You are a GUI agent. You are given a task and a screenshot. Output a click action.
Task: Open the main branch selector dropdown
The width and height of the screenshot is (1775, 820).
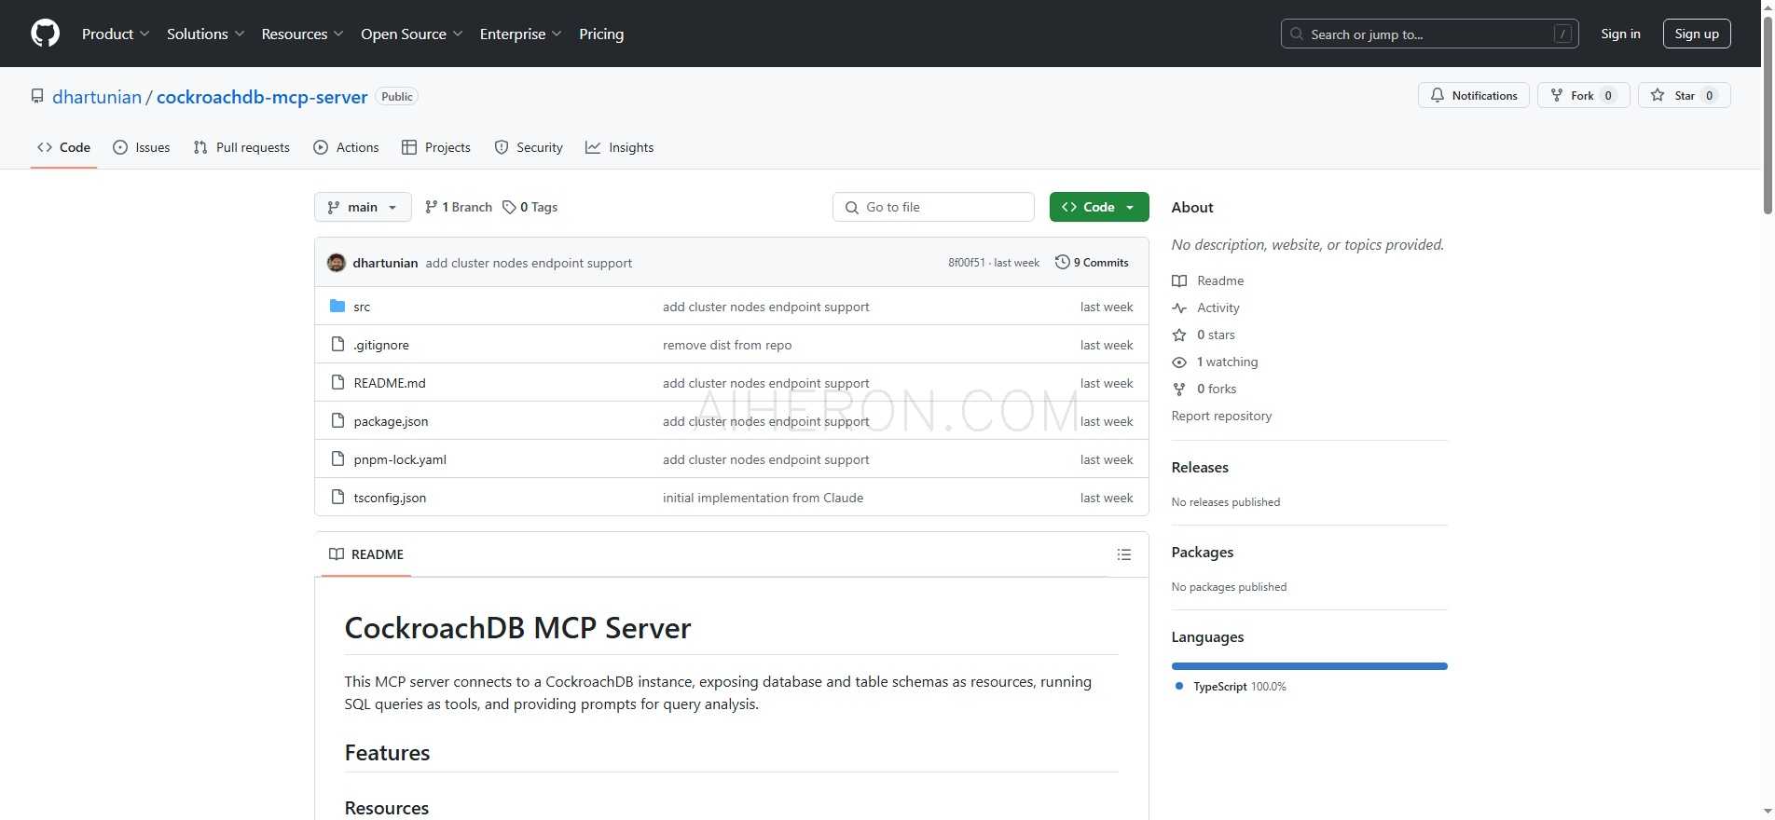coord(363,207)
